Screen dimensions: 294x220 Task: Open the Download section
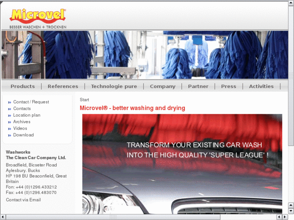pyautogui.click(x=23, y=135)
